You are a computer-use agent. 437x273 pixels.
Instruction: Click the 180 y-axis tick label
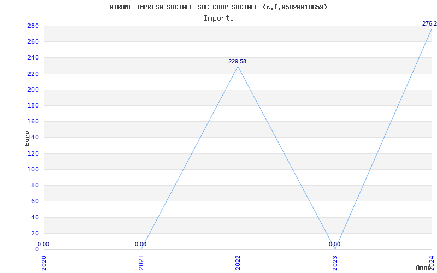33,105
